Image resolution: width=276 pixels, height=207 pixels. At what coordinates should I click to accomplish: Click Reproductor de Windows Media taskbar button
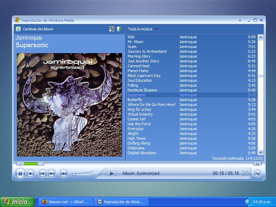click(x=121, y=202)
